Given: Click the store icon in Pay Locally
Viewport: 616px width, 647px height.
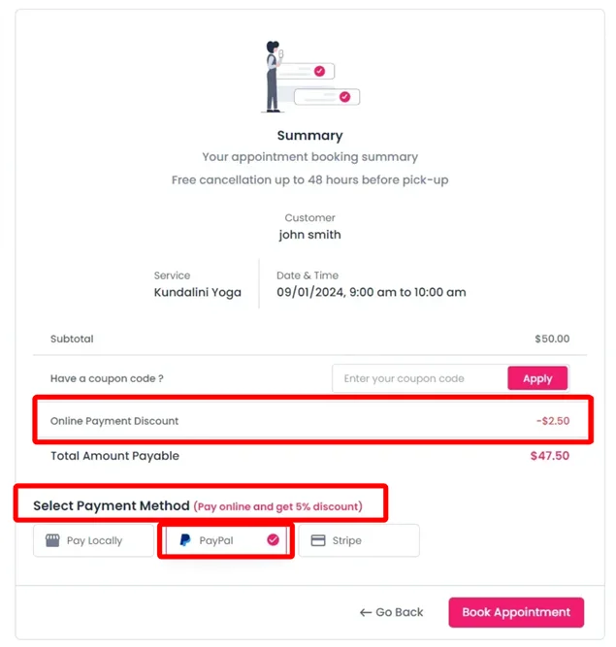Looking at the screenshot, I should pos(52,540).
